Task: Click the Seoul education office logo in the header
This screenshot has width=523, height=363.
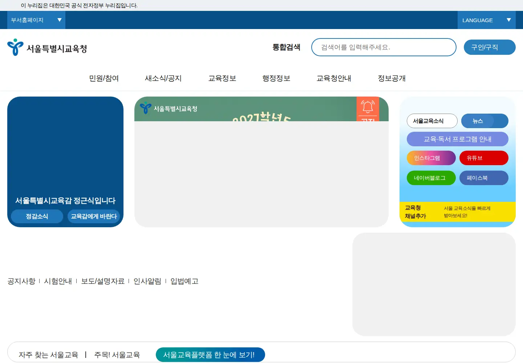Action: point(47,48)
